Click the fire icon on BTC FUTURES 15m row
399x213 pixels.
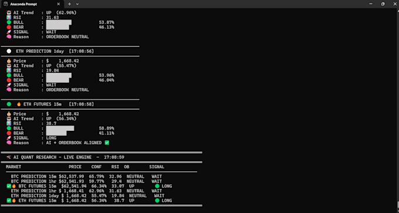coord(13,186)
